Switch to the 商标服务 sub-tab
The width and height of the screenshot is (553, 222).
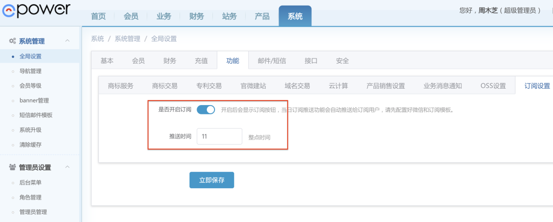[x=121, y=86]
